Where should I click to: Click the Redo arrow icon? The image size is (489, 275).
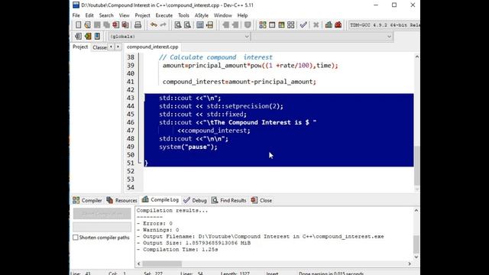(163, 25)
